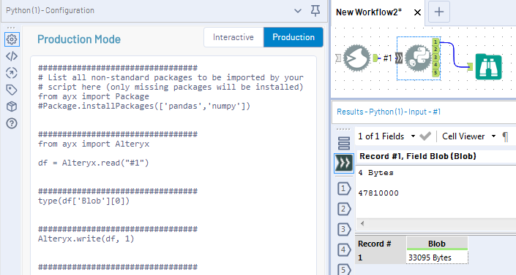This screenshot has width=516, height=275.
Task: Show results messages list icon
Action: pos(344,144)
